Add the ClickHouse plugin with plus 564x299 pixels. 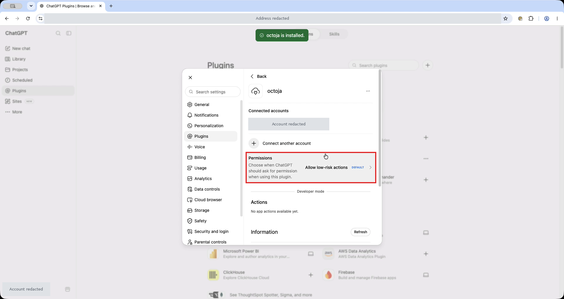tap(311, 275)
